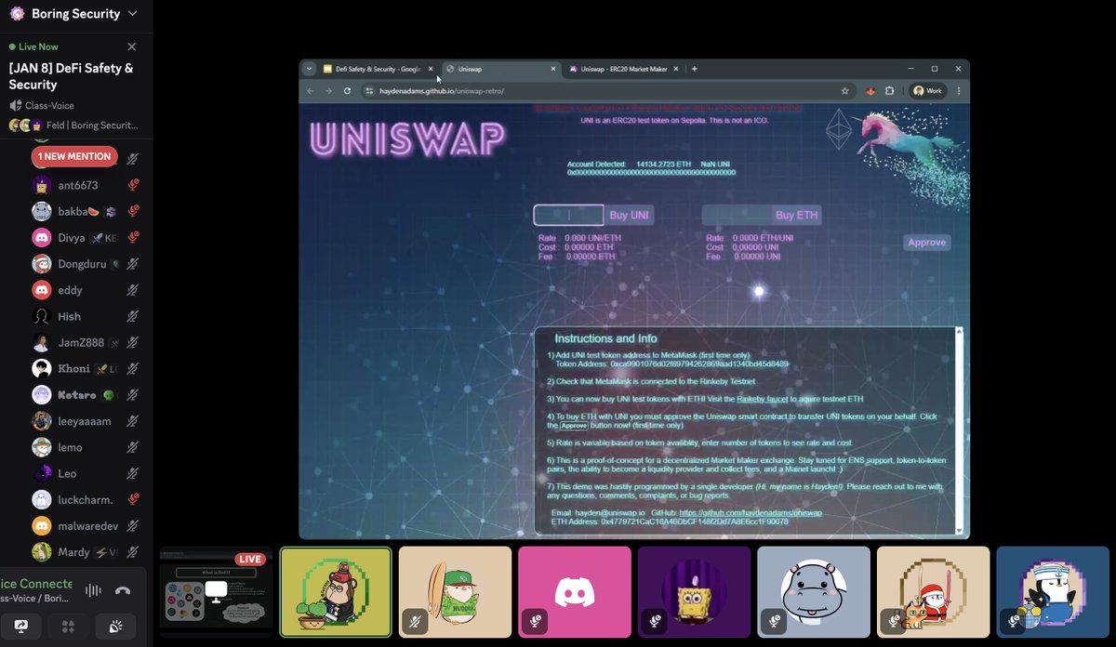Open a new browser tab with plus button
The image size is (1116, 647).
(x=695, y=69)
